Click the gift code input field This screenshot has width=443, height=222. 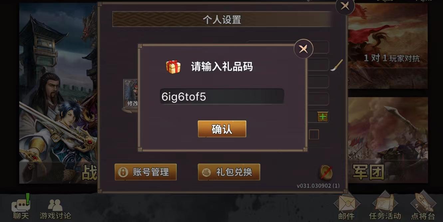coord(222,97)
